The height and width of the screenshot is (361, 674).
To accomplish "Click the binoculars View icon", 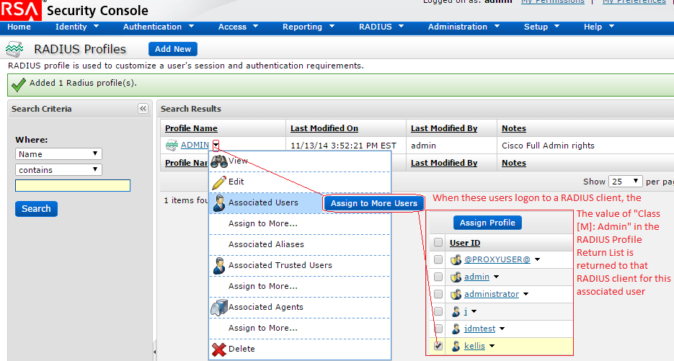I will [x=219, y=161].
